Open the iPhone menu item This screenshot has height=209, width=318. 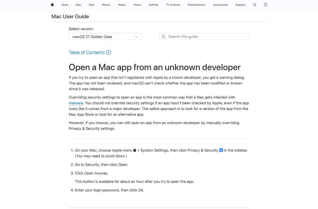[106, 5]
